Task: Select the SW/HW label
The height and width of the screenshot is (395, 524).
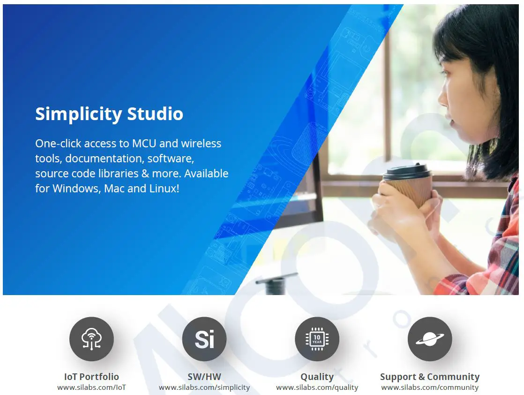Action: 204,377
